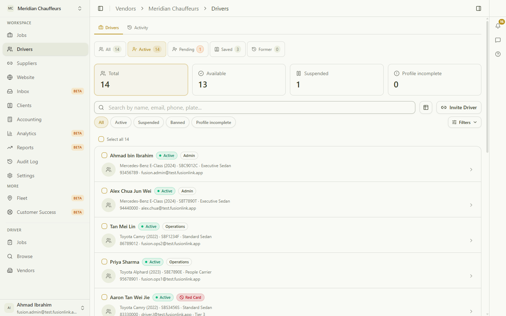Open Analytics chart icon in sidebar

10,133
